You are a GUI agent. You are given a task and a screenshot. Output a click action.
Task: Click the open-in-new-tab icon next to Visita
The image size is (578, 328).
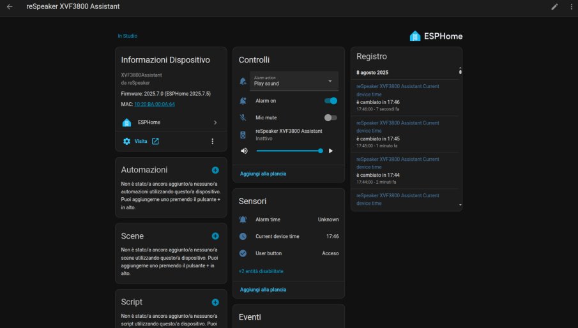[x=156, y=142]
